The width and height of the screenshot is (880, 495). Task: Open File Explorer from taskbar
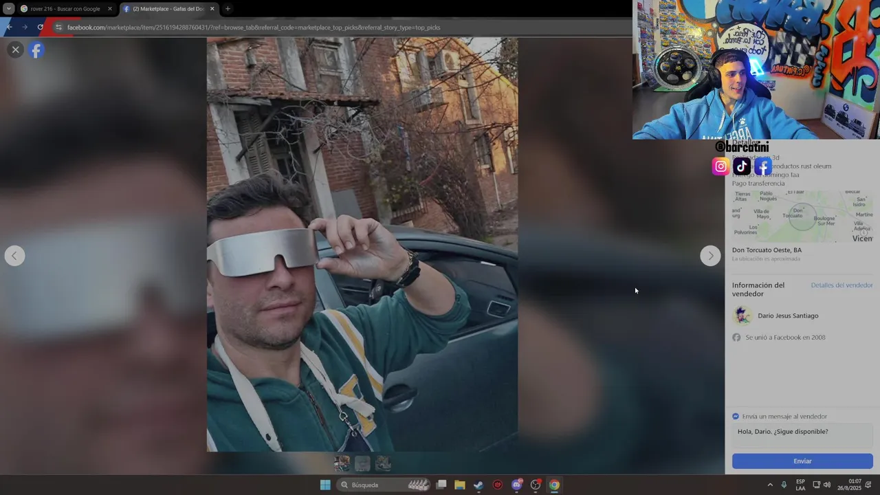tap(460, 485)
